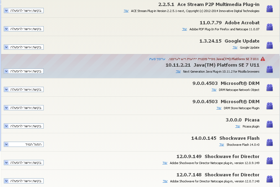Click 'עוד' link for Director version 12.0.7.148
The width and height of the screenshot is (280, 187).
[165, 181]
